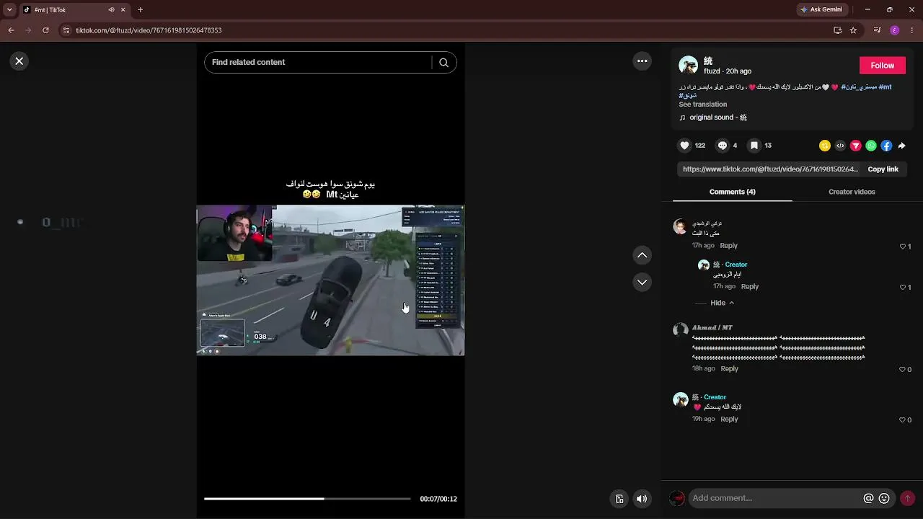923x519 pixels.
Task: Show the caption translation
Action: pos(702,105)
